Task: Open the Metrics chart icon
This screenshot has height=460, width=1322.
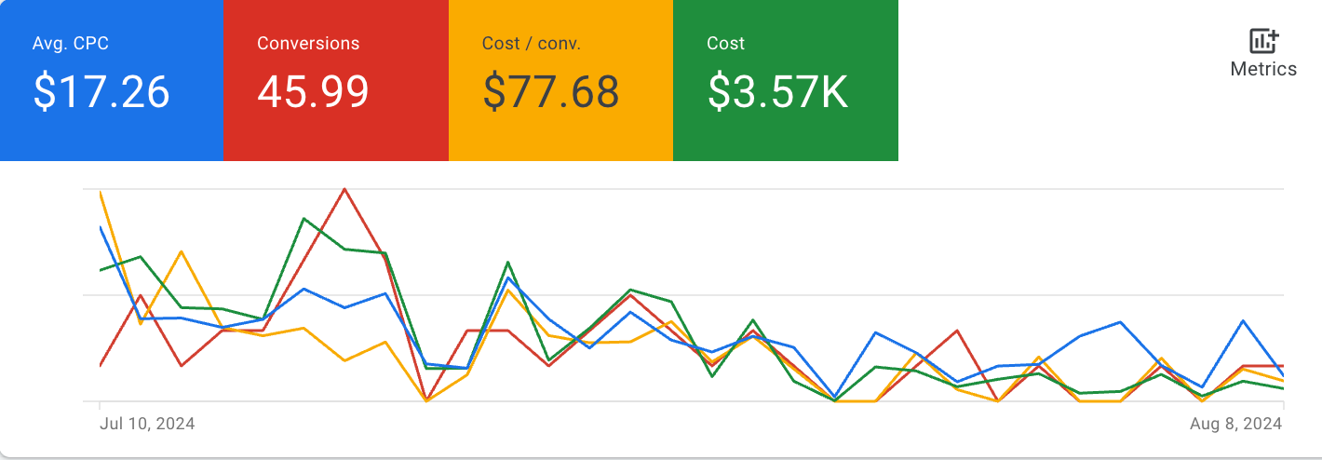Action: (1263, 41)
